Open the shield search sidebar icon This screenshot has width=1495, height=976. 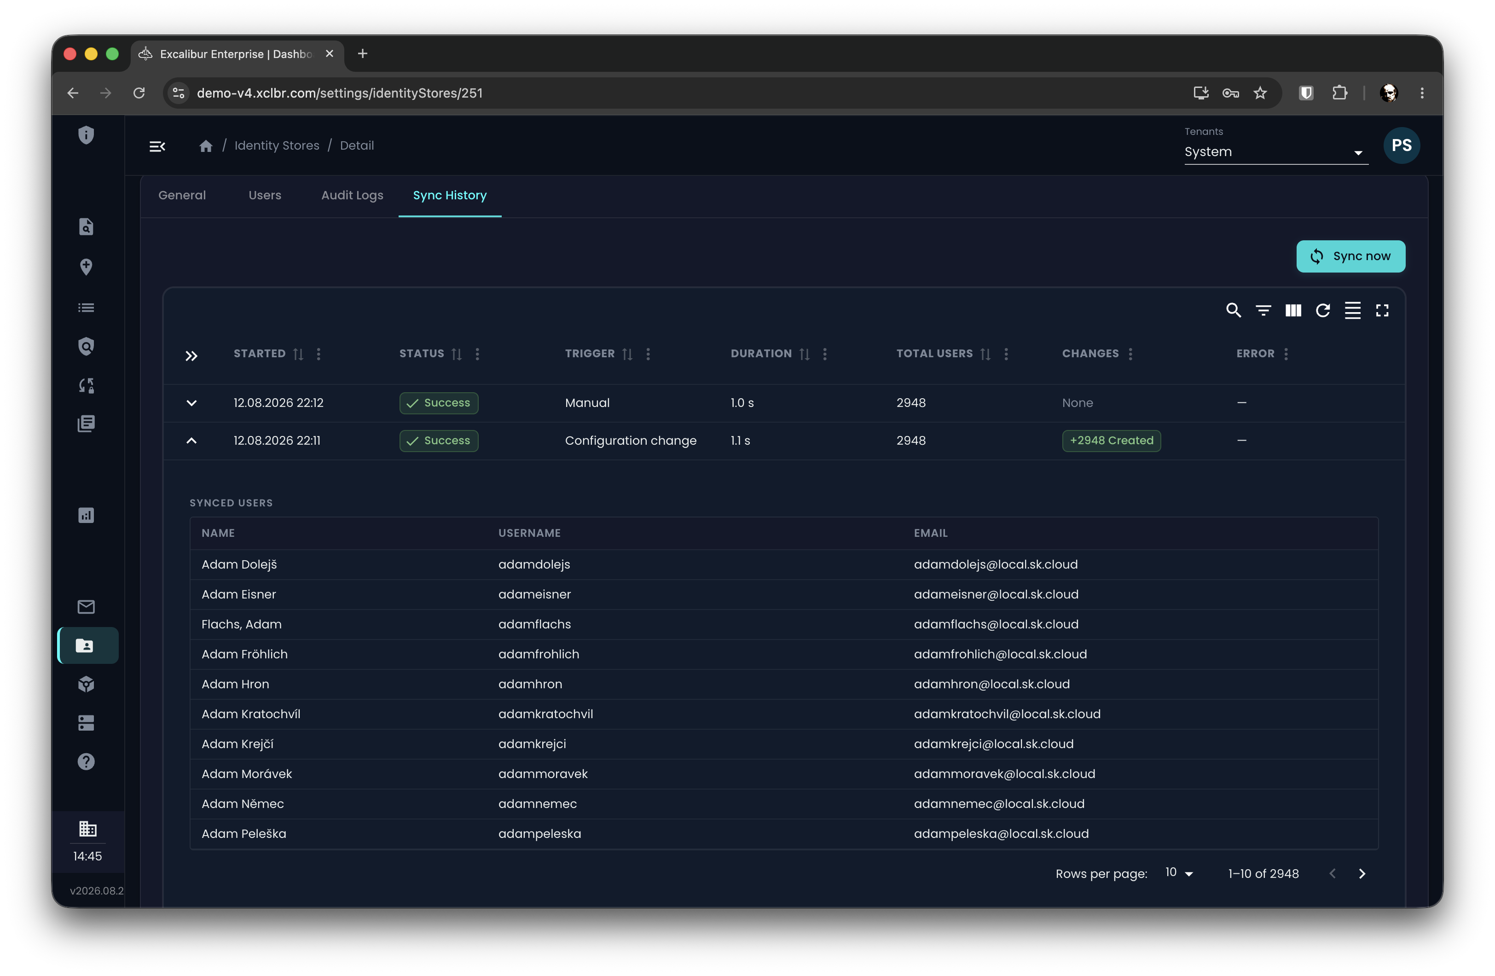click(86, 346)
